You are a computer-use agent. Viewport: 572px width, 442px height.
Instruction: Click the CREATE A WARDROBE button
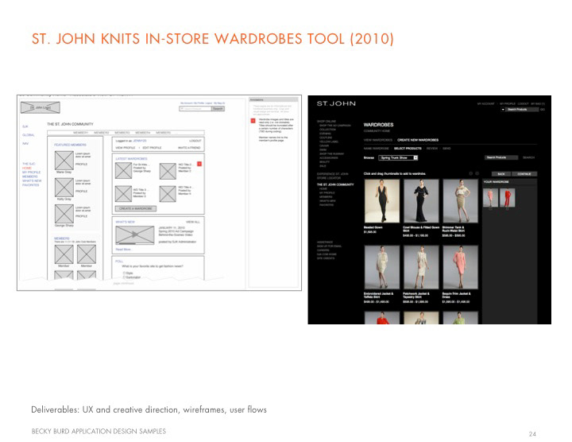(x=136, y=208)
